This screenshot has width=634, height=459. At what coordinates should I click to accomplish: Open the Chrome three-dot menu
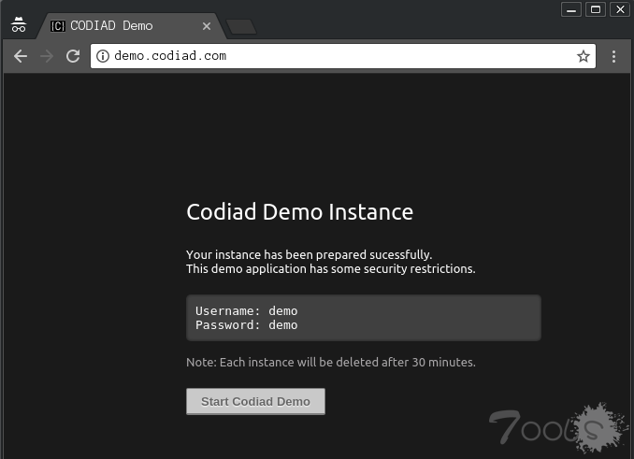613,56
